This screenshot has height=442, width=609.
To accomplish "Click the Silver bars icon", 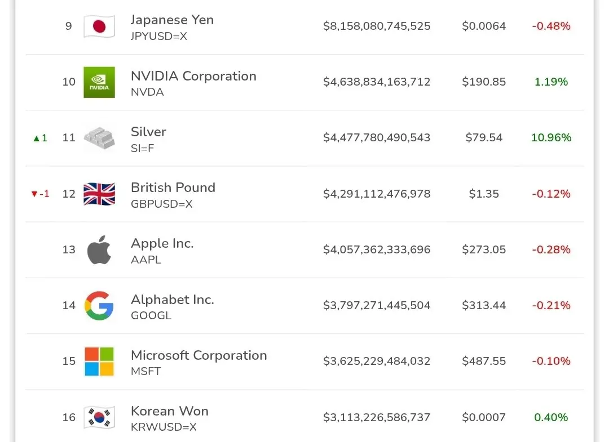I will (99, 138).
